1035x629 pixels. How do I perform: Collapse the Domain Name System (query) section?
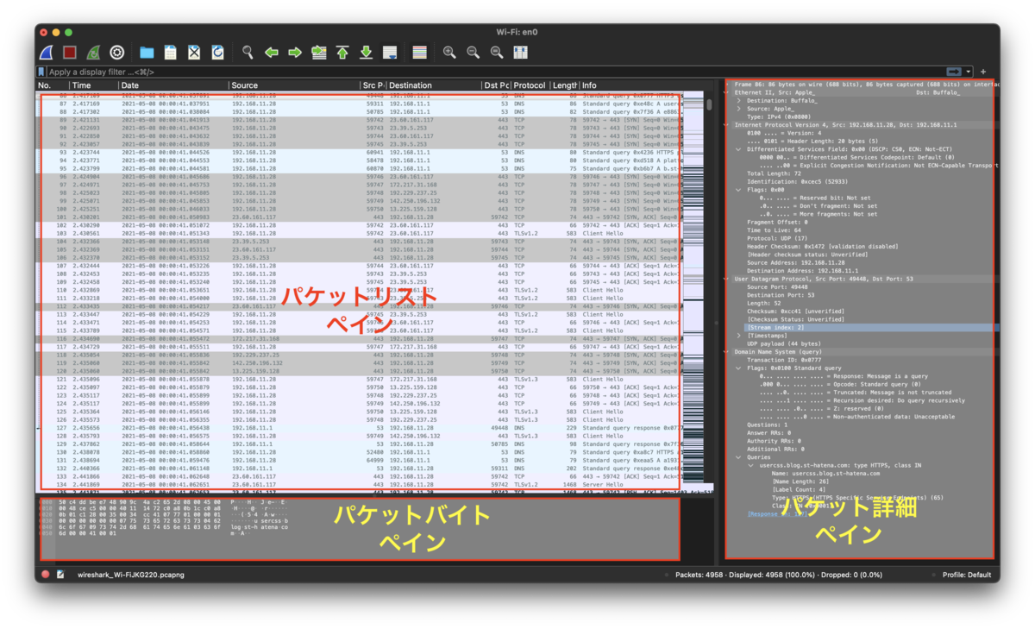726,352
